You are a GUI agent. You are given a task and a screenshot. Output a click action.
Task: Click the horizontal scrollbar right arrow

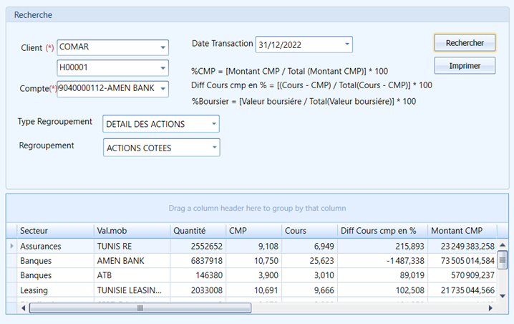pyautogui.click(x=490, y=308)
